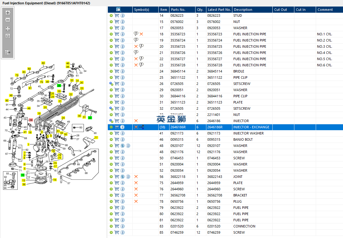
Task: Select the PIPE CLIP 36511122 description cell
Action: click(252, 77)
